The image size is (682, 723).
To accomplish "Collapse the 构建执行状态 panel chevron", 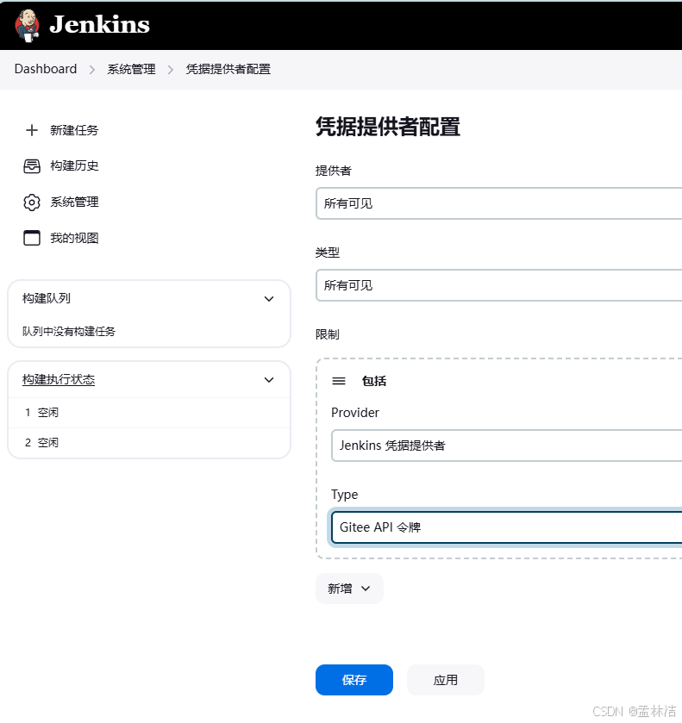I will point(269,380).
